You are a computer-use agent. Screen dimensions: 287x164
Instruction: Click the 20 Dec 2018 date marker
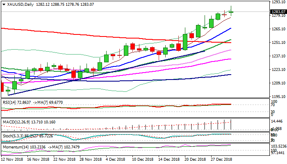[x=195, y=159]
